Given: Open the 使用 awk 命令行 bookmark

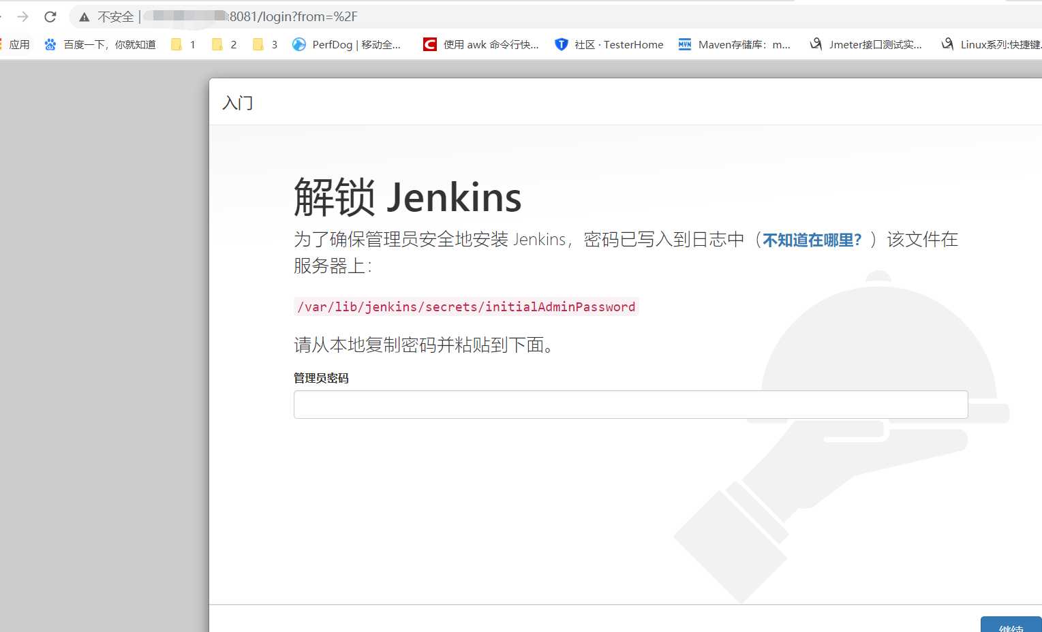Looking at the screenshot, I should [x=480, y=44].
